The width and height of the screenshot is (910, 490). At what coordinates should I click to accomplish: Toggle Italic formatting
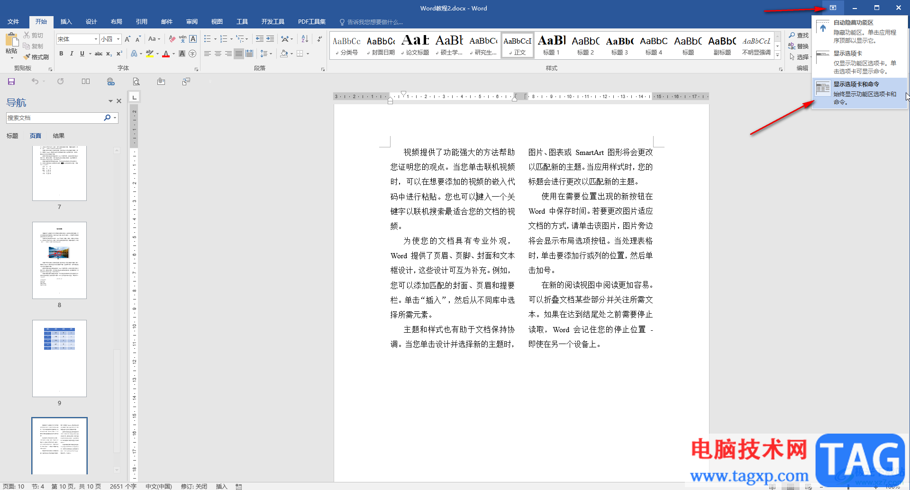(72, 54)
